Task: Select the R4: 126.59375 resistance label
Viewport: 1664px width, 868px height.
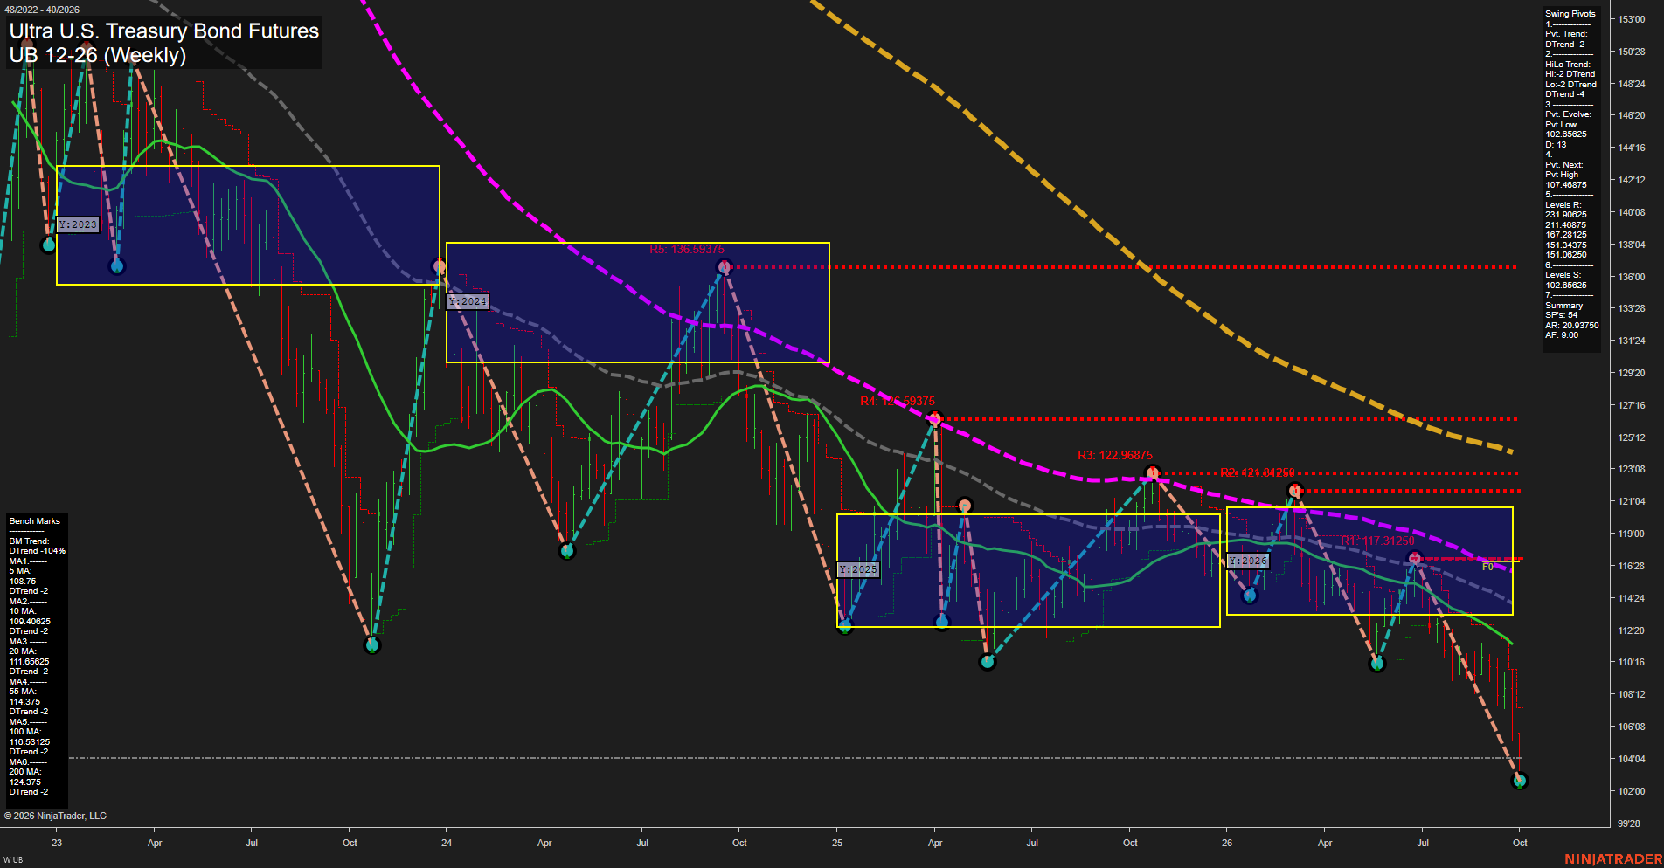Action: (x=898, y=401)
